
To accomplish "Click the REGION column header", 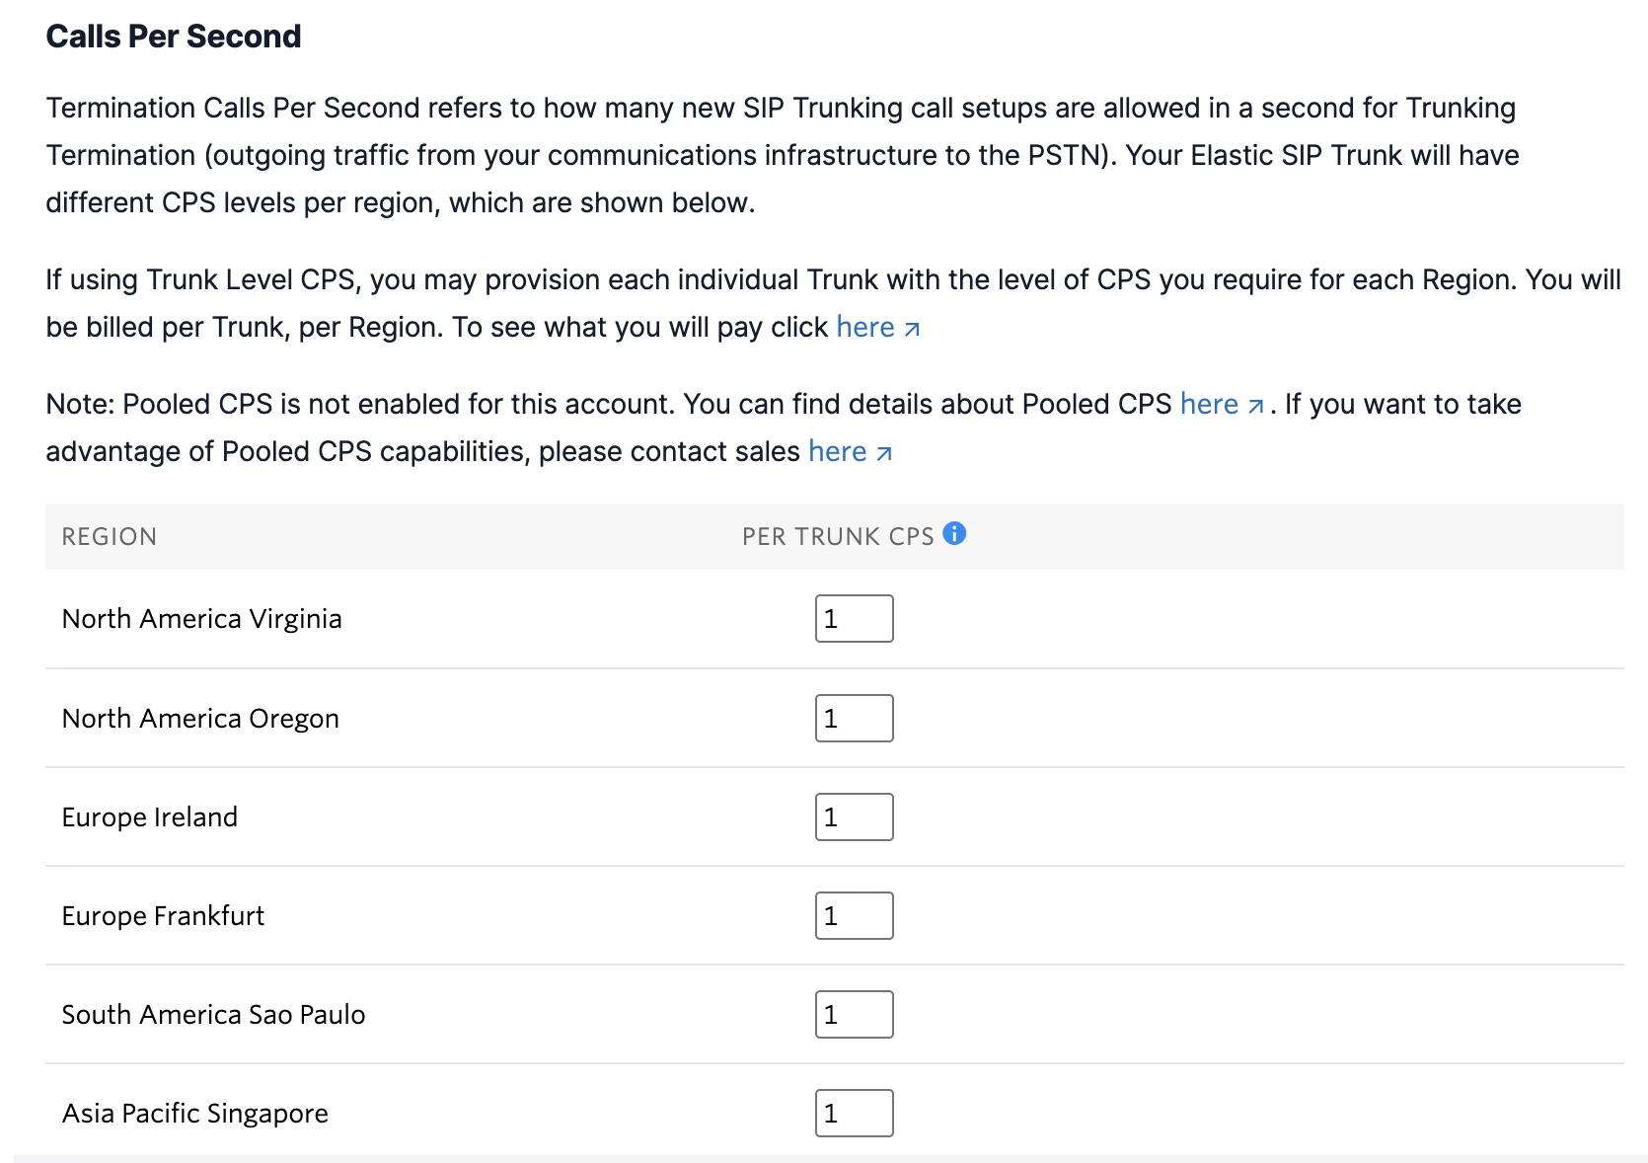I will pos(109,536).
